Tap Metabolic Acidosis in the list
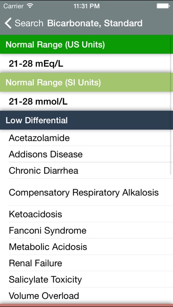Viewport: 173px width, 307px height. (x=86, y=246)
